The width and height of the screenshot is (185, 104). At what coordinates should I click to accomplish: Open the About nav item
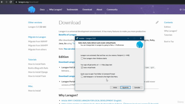click(99, 10)
